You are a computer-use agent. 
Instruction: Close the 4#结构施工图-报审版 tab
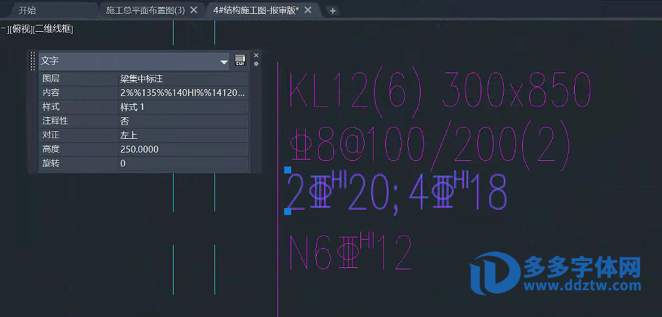click(x=309, y=10)
